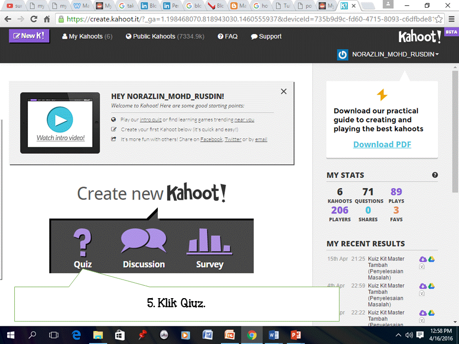Click the browser Home icon
Viewport: 459px width, 344px height.
pos(46,19)
